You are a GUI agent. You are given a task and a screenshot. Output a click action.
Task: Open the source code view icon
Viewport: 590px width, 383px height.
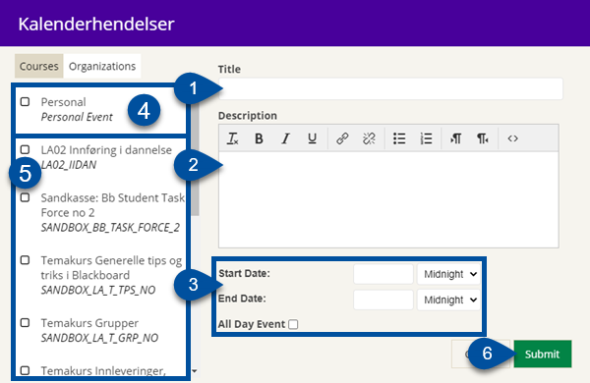click(x=512, y=138)
